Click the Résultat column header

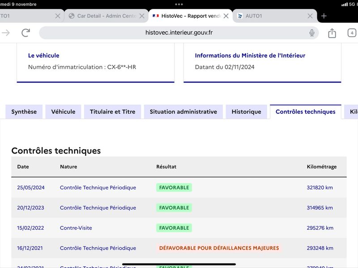point(166,167)
